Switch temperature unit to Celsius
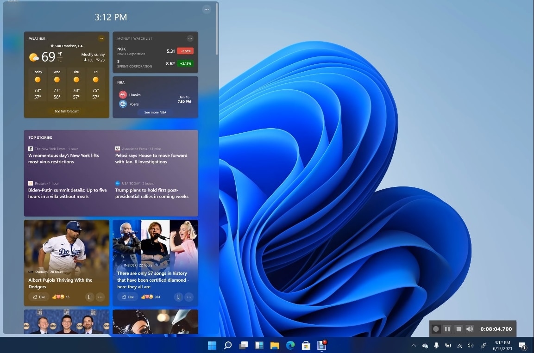The height and width of the screenshot is (353, 534). (x=60, y=61)
